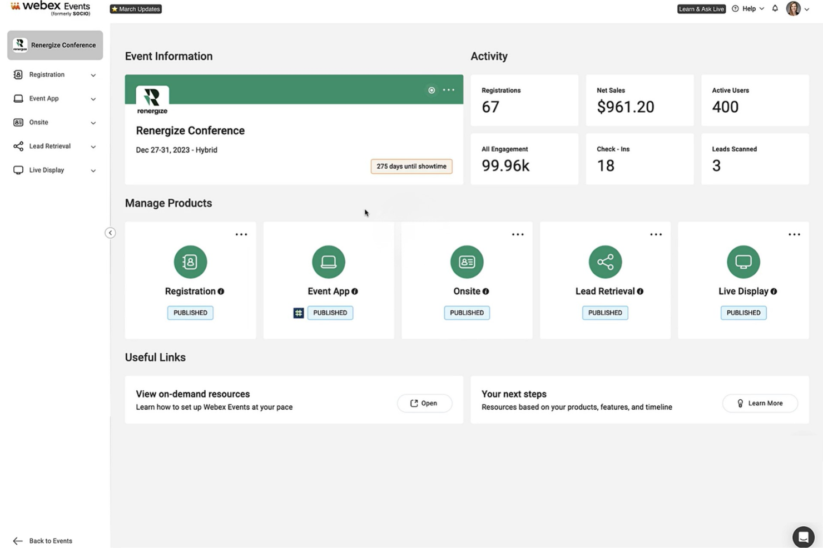
Task: Click the Onsite PUBLISHED status badge
Action: [x=467, y=313]
